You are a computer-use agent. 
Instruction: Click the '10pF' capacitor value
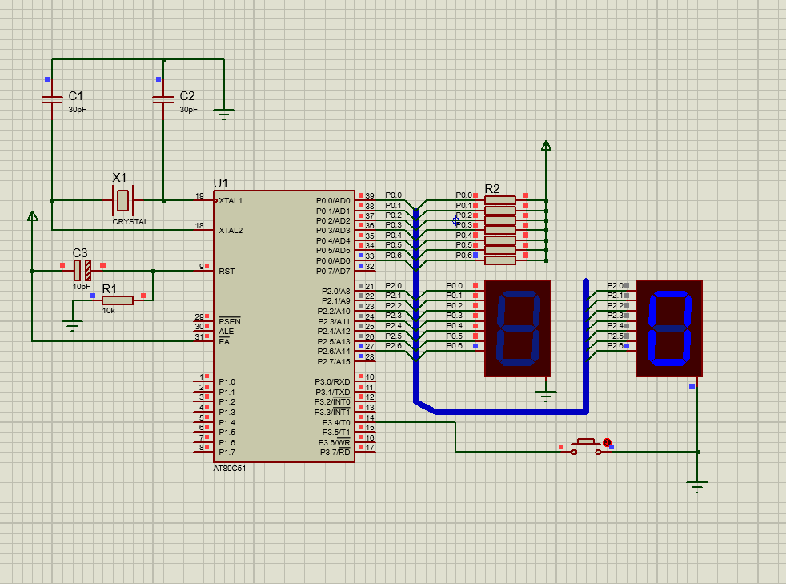[x=82, y=287]
